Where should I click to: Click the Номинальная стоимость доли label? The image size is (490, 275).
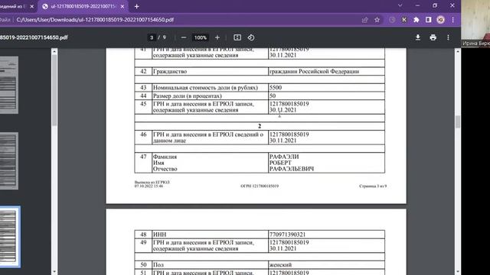click(x=205, y=88)
